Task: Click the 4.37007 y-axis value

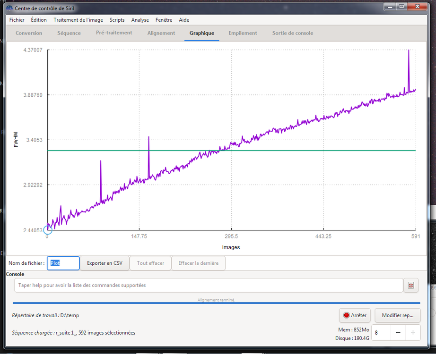Action: [33, 50]
